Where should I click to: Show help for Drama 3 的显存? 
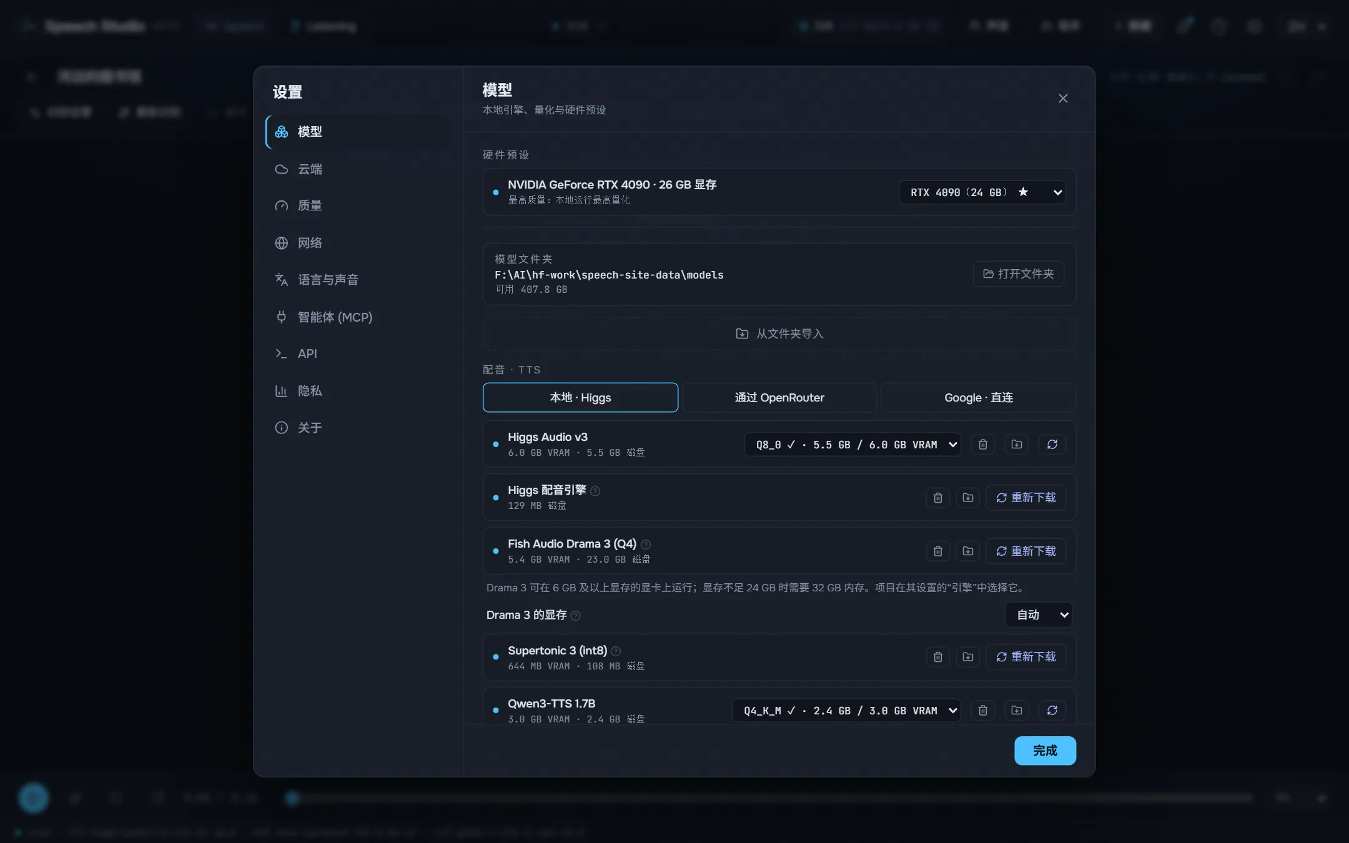point(576,616)
